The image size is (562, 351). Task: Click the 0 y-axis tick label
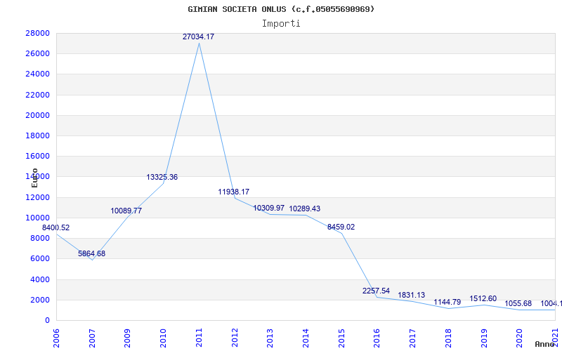(47, 321)
